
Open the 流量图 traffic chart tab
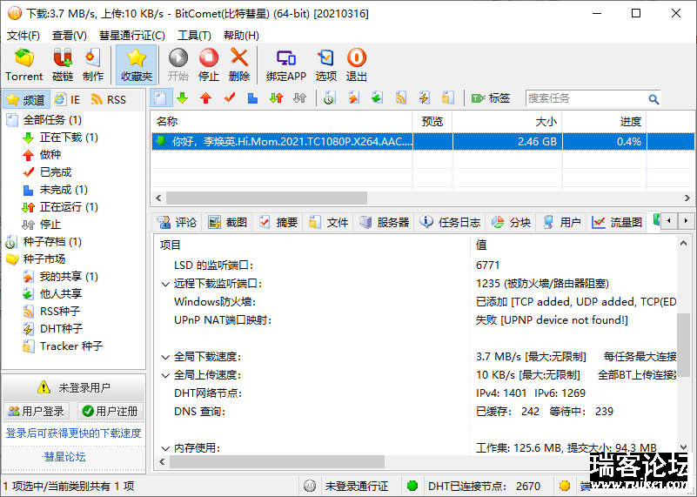618,222
